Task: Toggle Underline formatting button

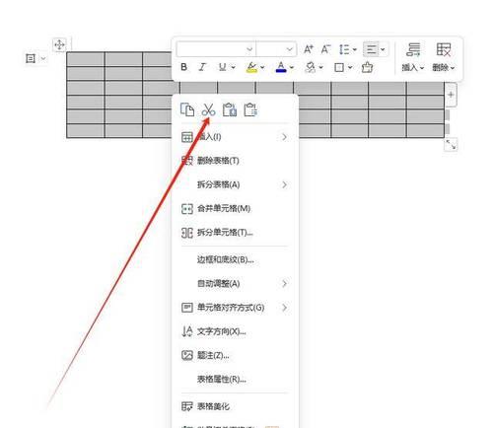Action: click(223, 67)
